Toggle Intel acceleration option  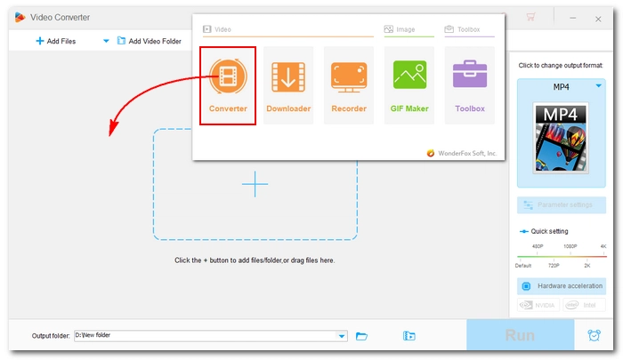584,305
